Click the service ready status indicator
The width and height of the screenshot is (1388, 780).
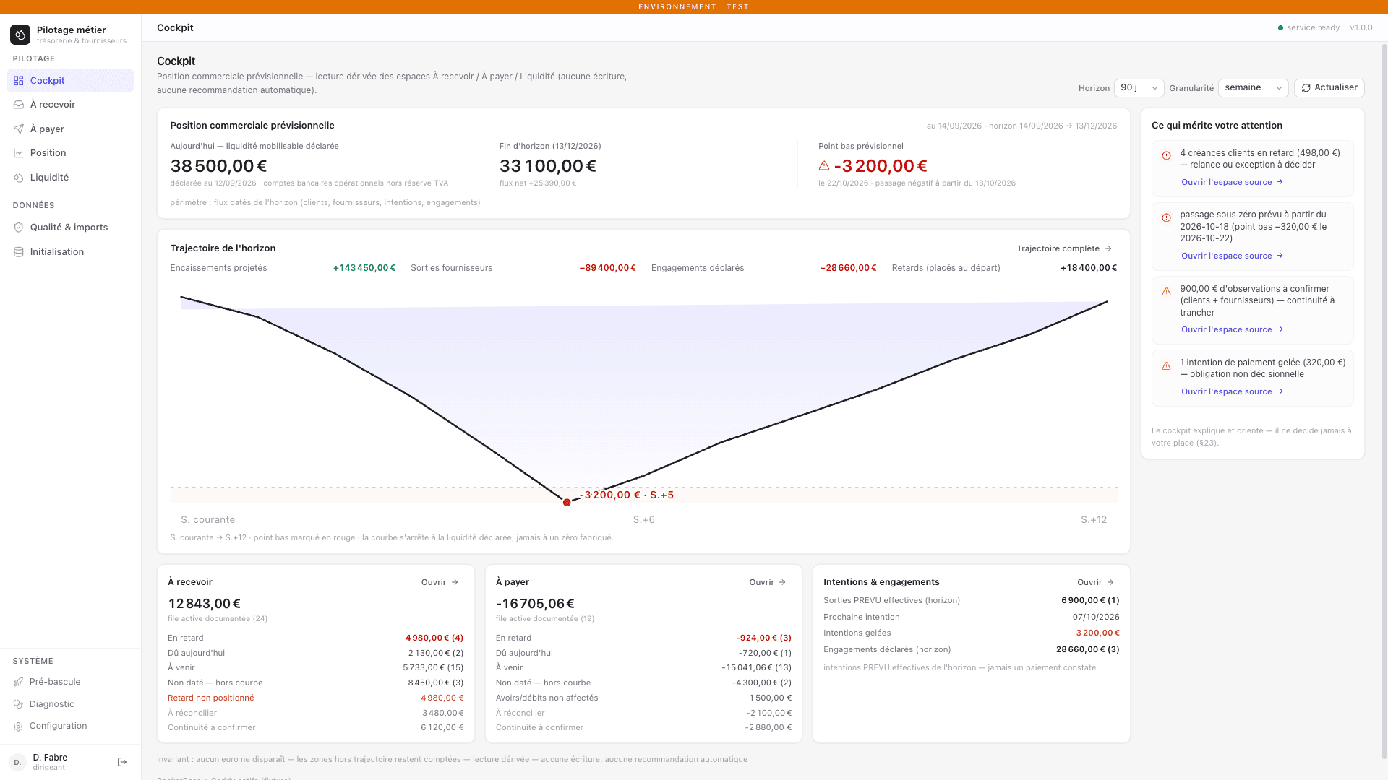tap(1308, 27)
